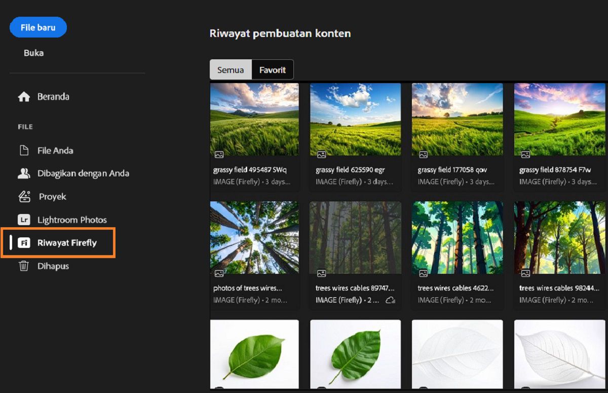
Task: Click image type icon on grassy field 878754 thumbnail
Action: coord(525,155)
